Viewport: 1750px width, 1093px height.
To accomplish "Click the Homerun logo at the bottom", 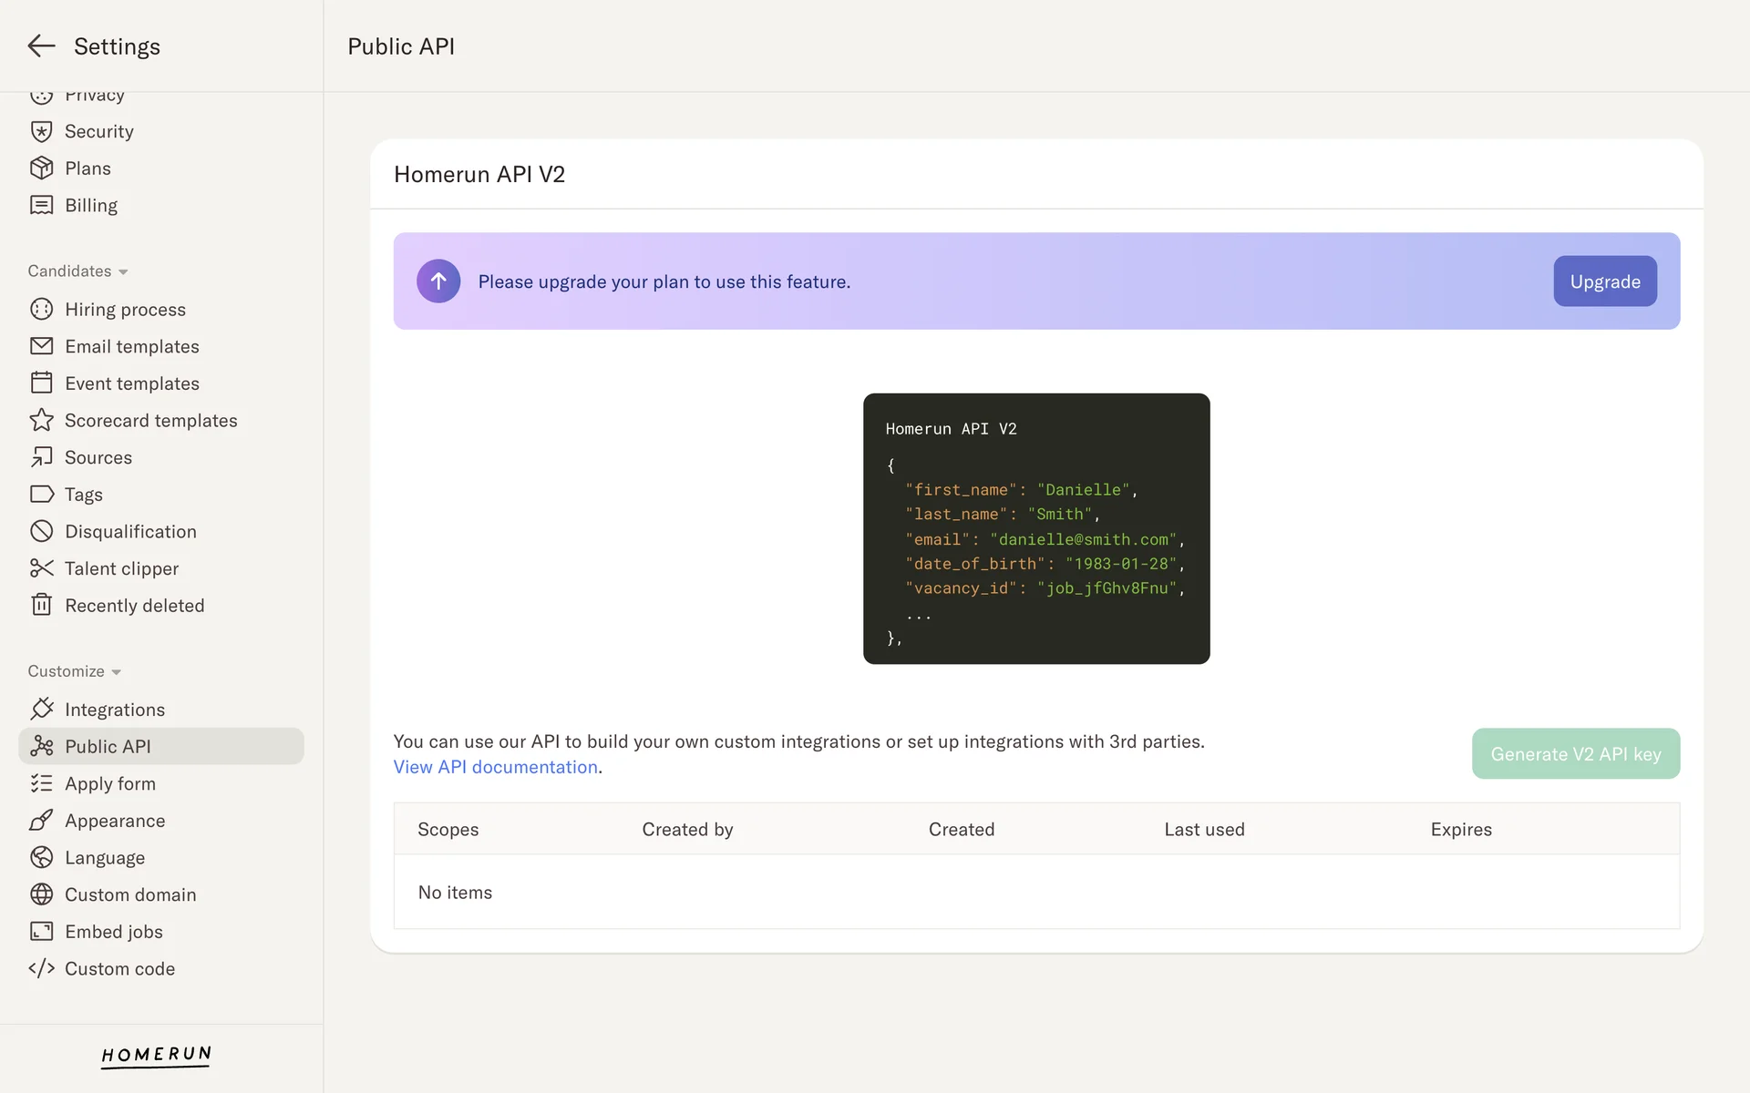I will tap(156, 1055).
